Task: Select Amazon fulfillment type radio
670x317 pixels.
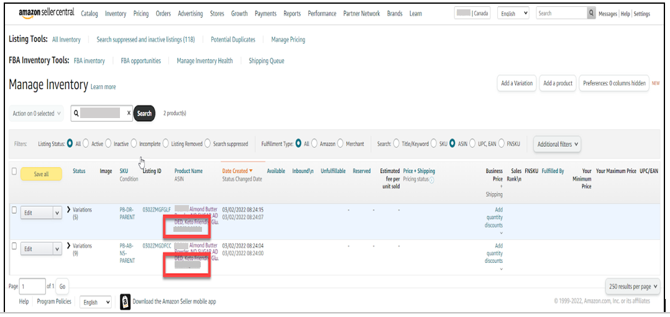Action: pyautogui.click(x=314, y=144)
